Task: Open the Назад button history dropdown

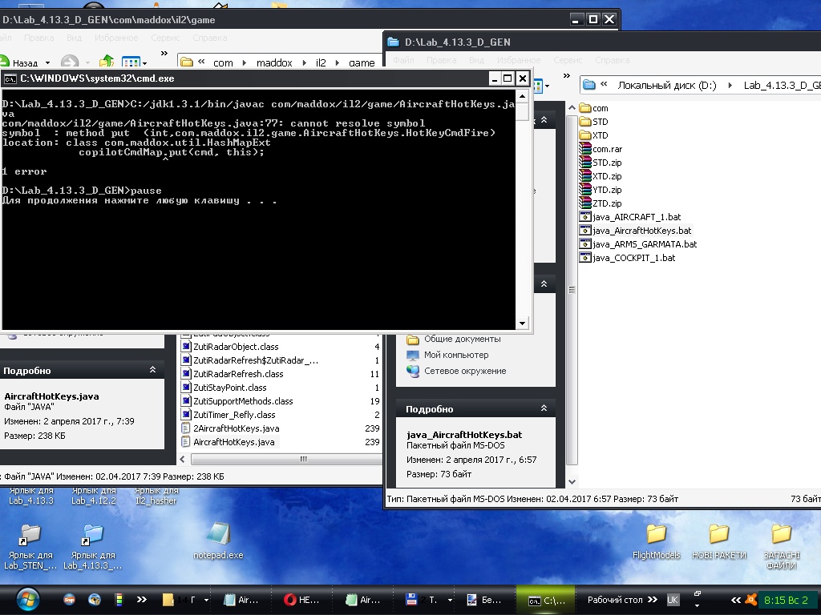Action: tap(47, 63)
